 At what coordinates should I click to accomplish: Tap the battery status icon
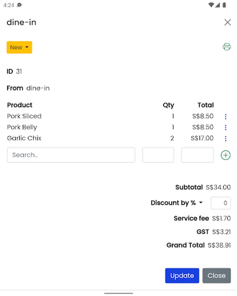224,5
